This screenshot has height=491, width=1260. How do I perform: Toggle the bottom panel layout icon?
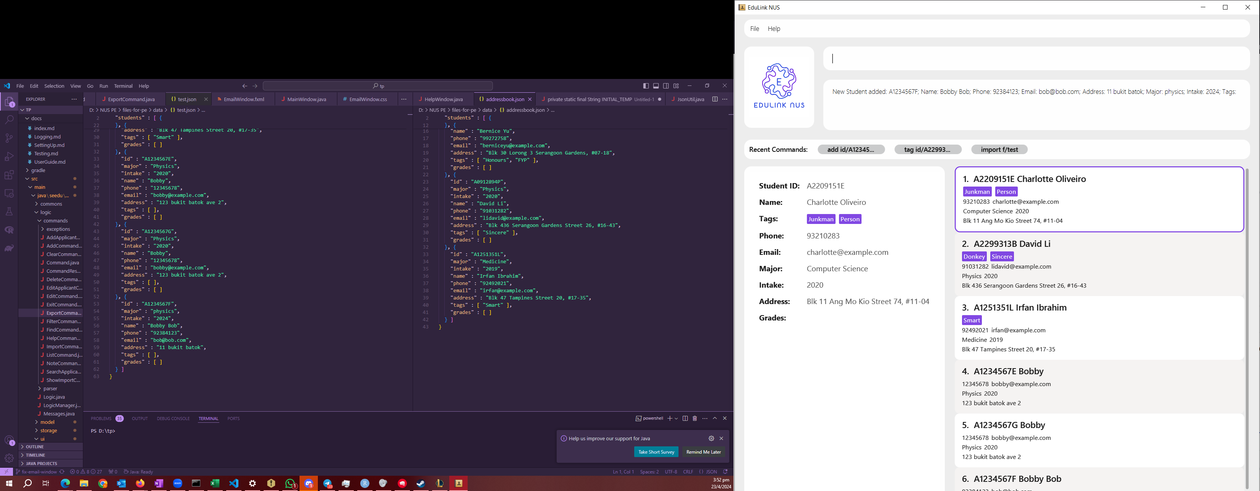point(656,86)
